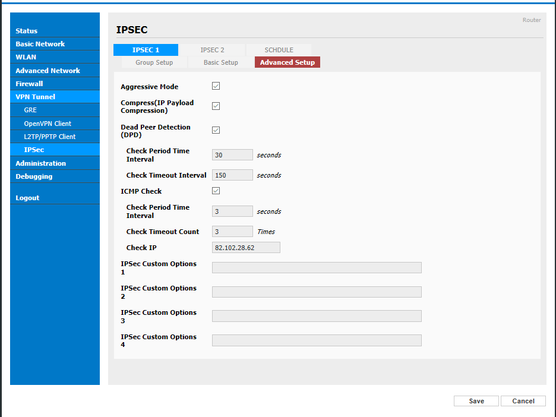
Task: Click the Dead Peer Detection (DPD) label
Action: (x=155, y=131)
